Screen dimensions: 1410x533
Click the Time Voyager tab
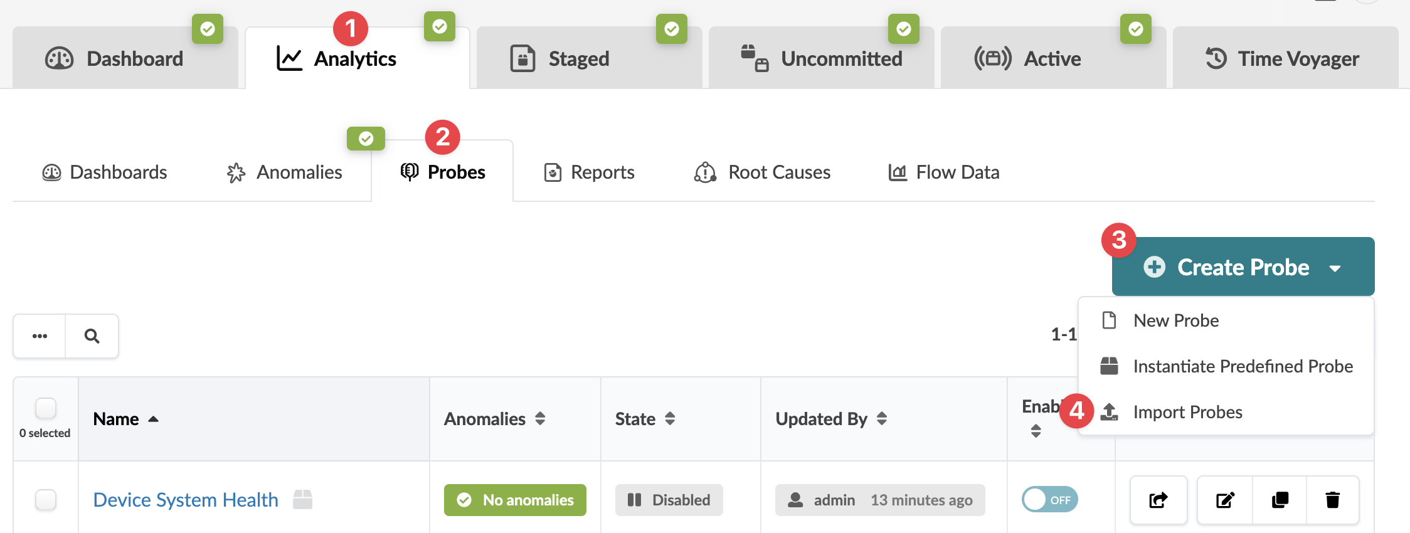point(1285,58)
